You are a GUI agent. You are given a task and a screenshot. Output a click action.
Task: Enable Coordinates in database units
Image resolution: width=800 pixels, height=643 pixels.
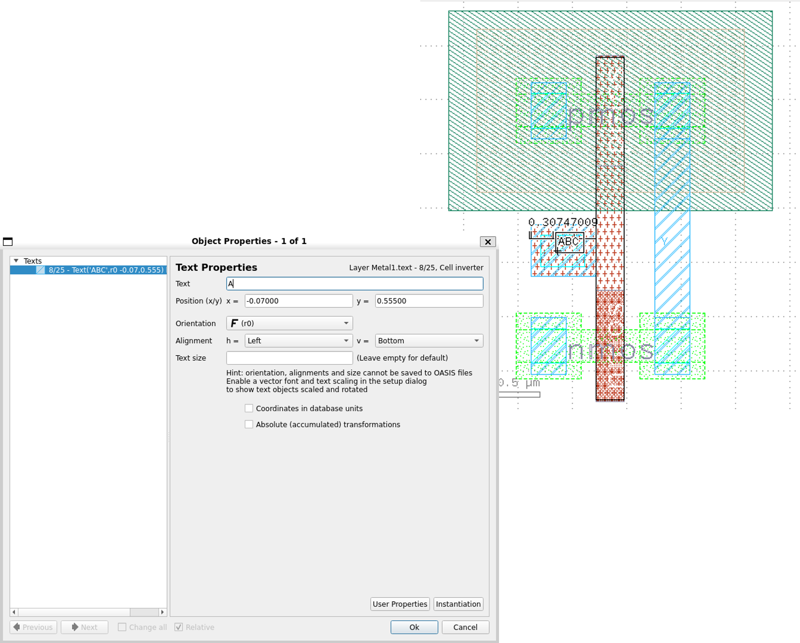pyautogui.click(x=249, y=408)
